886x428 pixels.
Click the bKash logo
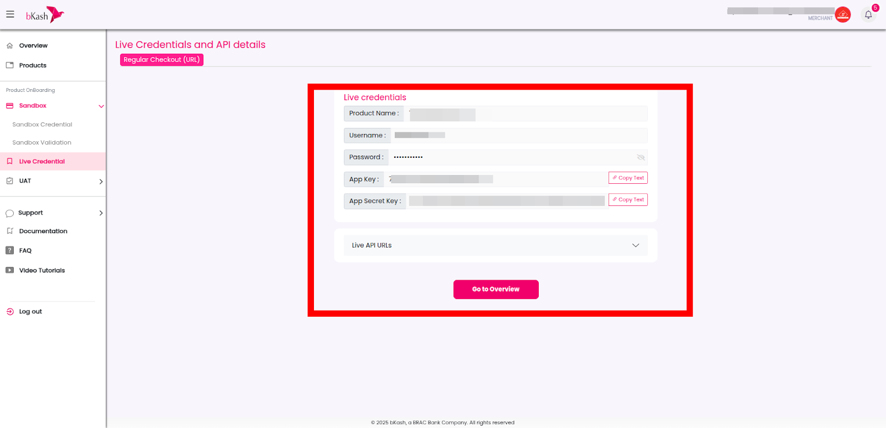[45, 15]
